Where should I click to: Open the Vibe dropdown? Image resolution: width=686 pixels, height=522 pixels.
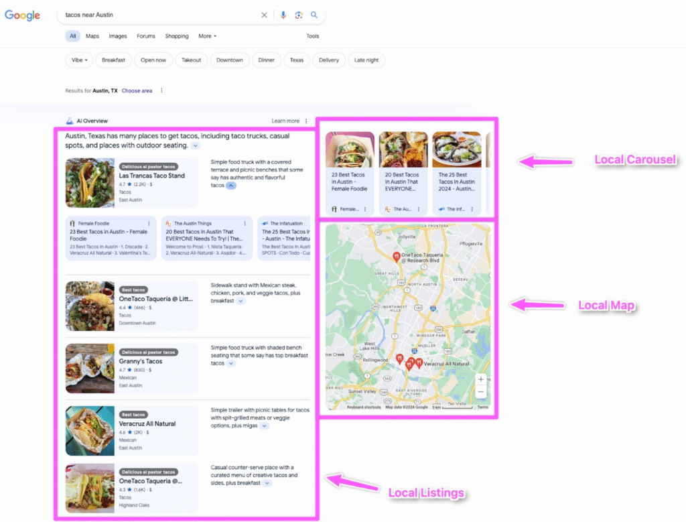point(78,60)
